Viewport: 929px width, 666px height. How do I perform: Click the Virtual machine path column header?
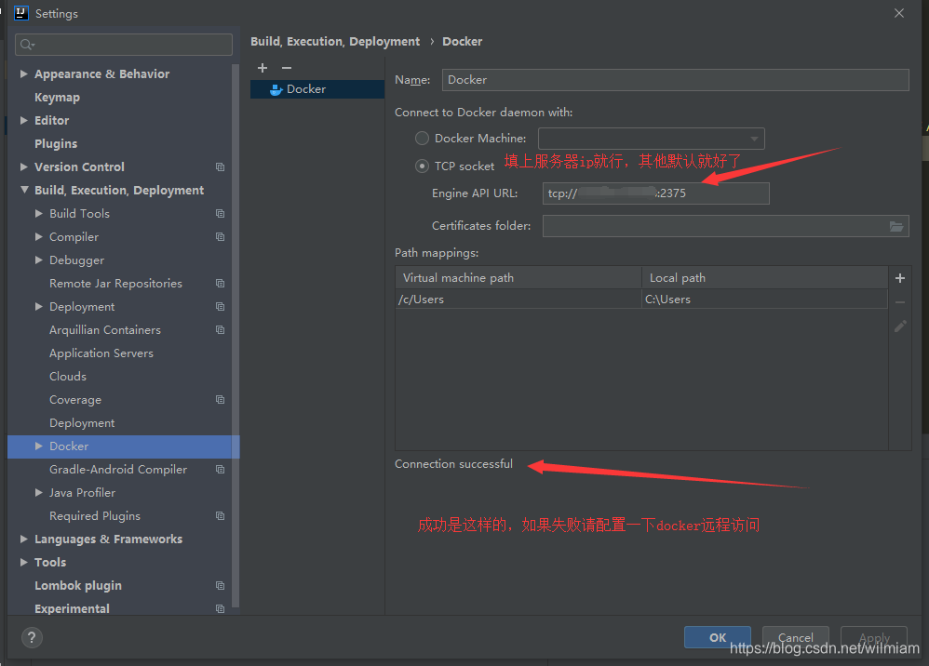pos(518,277)
